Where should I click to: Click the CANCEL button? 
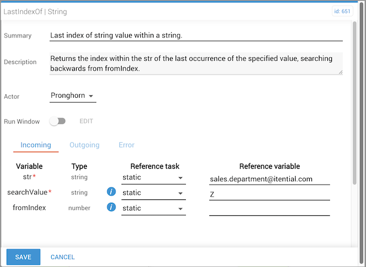pyautogui.click(x=63, y=257)
